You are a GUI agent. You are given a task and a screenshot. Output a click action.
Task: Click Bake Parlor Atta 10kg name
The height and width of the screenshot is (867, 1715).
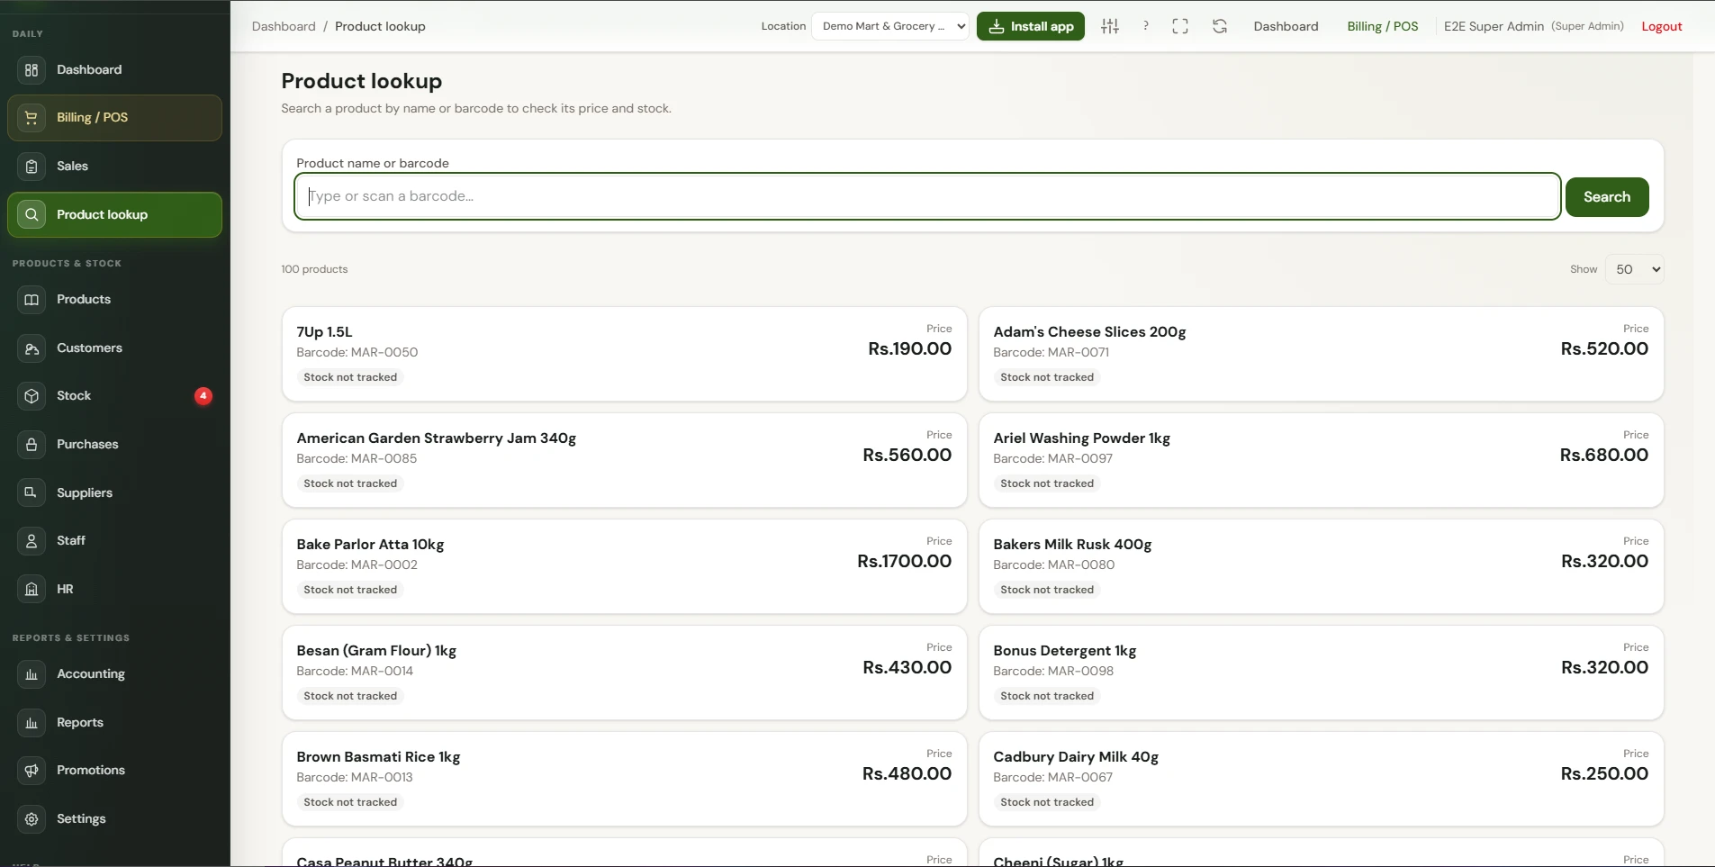pos(370,545)
